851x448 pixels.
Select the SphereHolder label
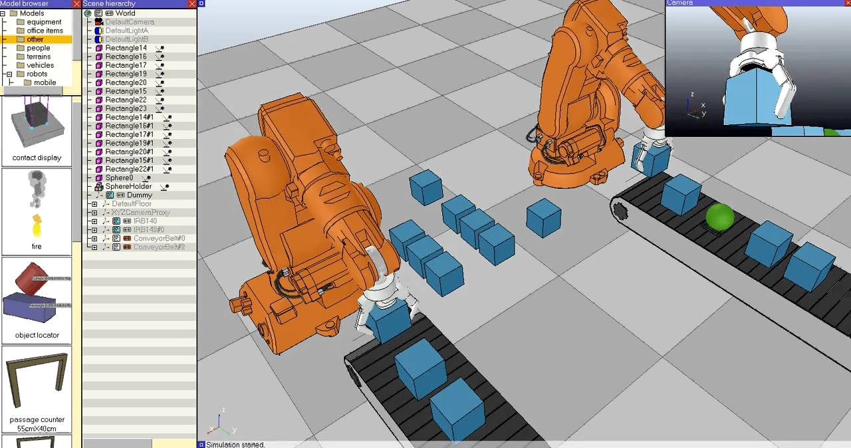click(128, 186)
